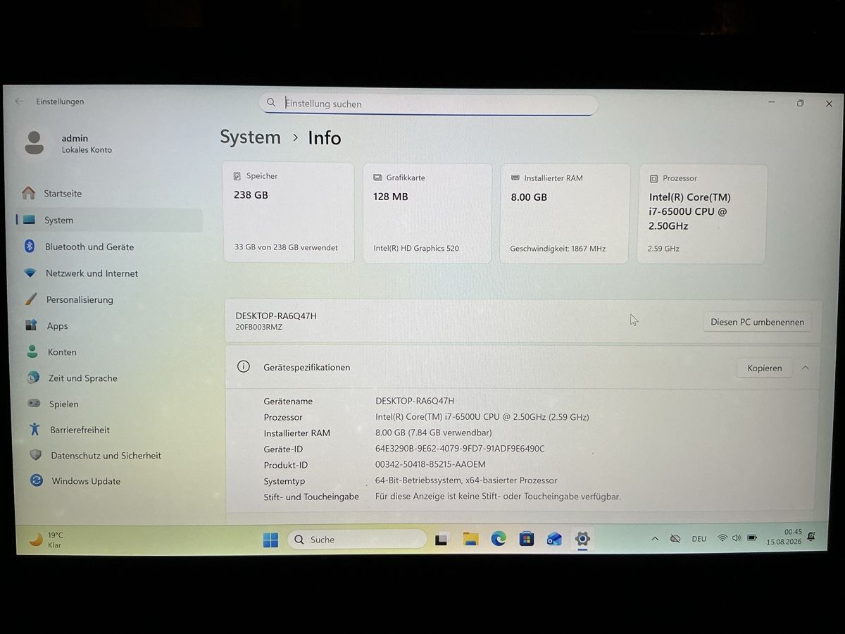Select the Produkt-ID value 00342-50418-85215-AAOEM
The height and width of the screenshot is (634, 845).
pos(430,464)
